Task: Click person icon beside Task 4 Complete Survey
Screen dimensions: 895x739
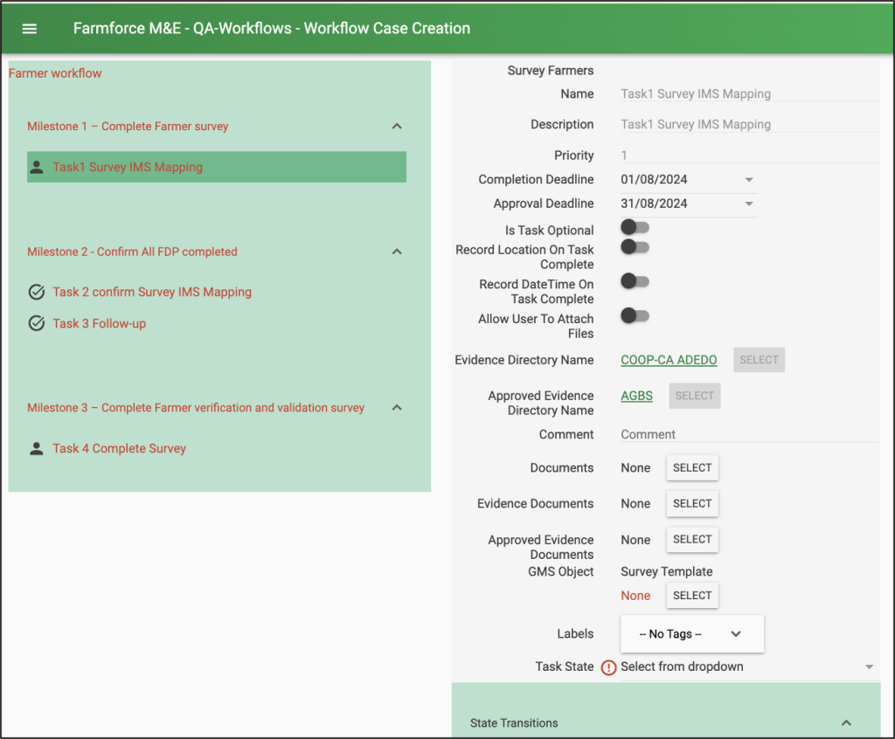Action: click(37, 448)
